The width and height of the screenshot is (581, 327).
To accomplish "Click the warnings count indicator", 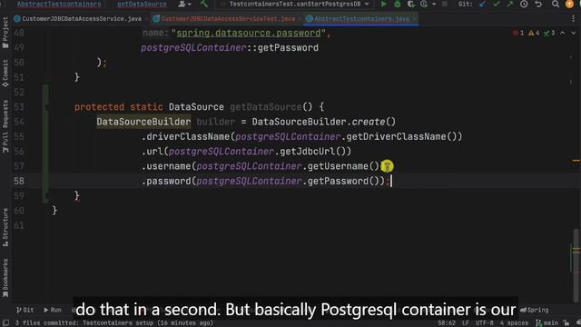I will tap(534, 33).
